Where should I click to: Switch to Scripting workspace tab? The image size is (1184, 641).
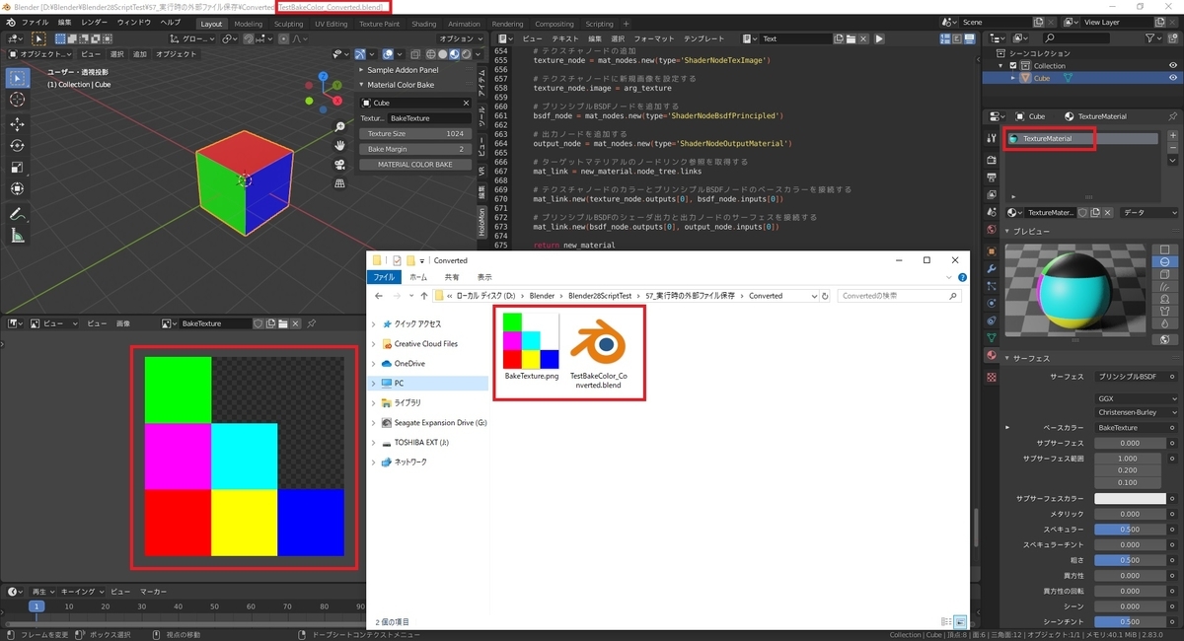[x=599, y=24]
